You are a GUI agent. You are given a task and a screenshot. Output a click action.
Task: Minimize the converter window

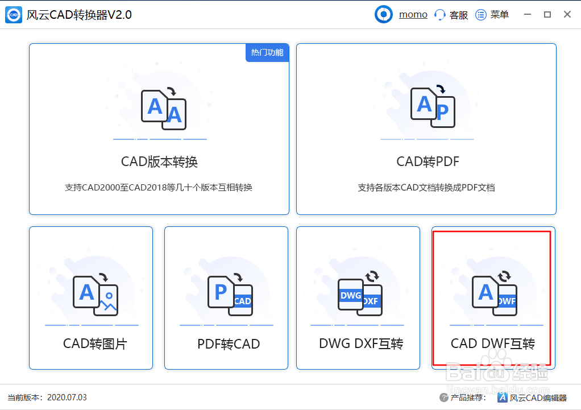coord(527,14)
